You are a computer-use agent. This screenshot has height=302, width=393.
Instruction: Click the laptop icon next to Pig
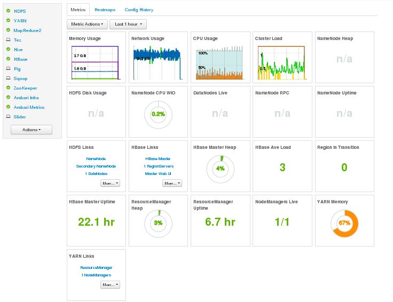pos(8,69)
